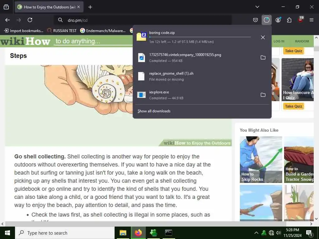Click the shell collecting illustration
This screenshot has width=319, height=239.
[118, 105]
